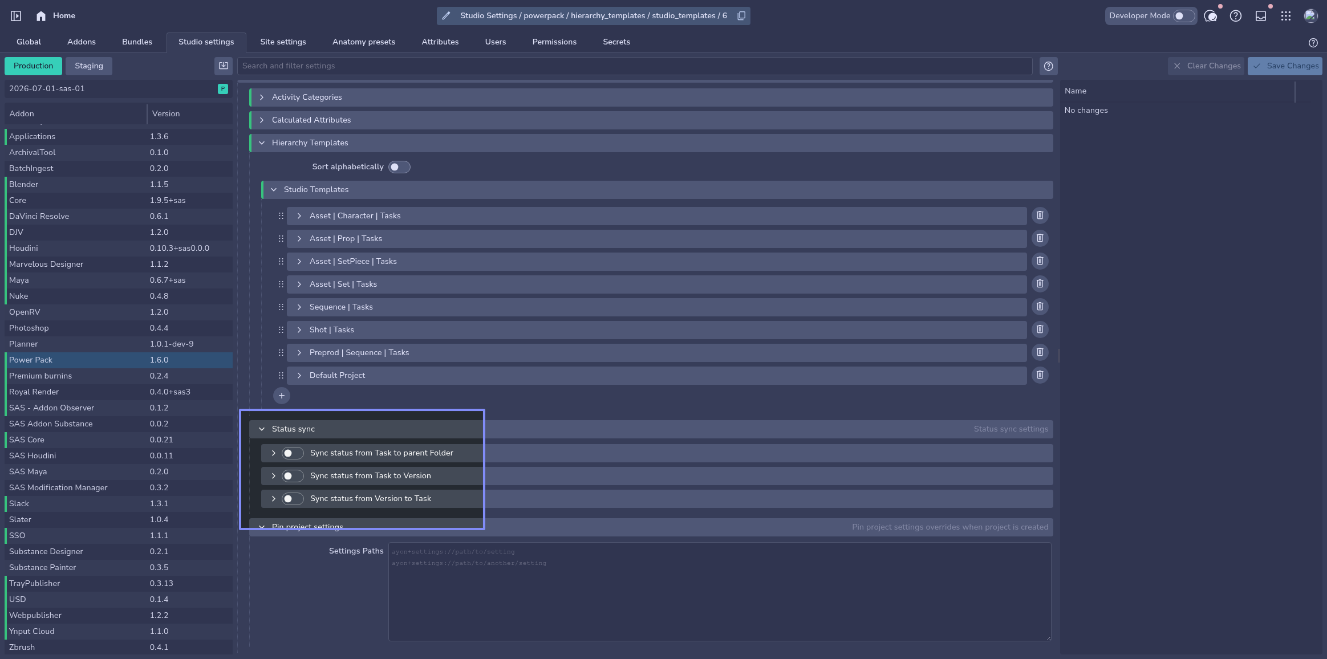Open the Addons tab
Viewport: 1327px width, 659px height.
pyautogui.click(x=82, y=42)
